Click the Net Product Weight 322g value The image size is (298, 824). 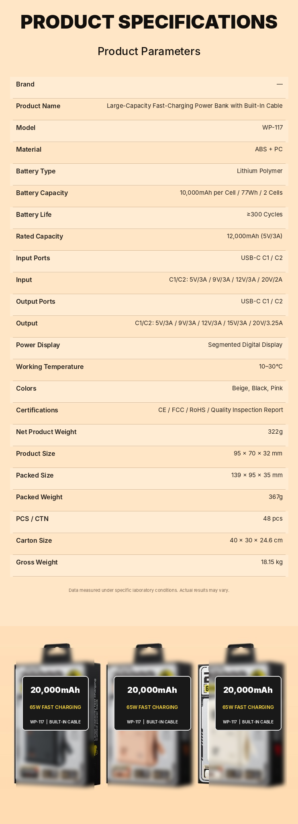click(x=275, y=432)
